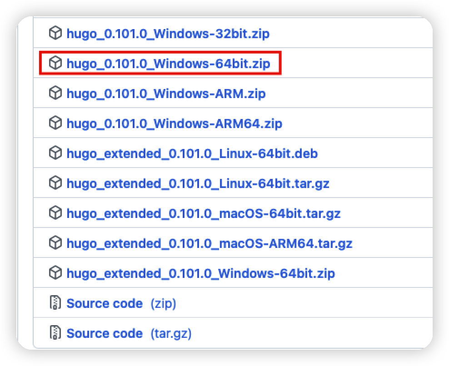Click the package icon beside hugo_0.101.0_Windows-64bit.zip
The image size is (449, 366).
55,64
